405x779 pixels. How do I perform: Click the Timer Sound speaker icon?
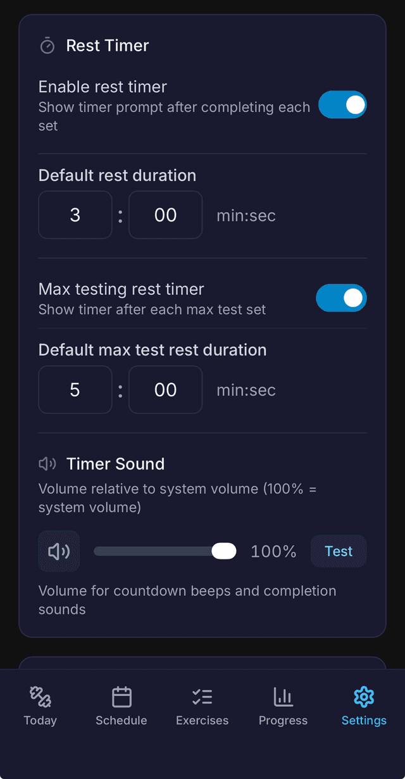click(47, 464)
